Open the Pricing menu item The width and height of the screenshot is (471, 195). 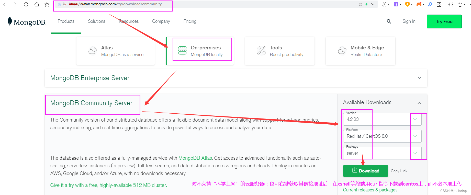[190, 21]
